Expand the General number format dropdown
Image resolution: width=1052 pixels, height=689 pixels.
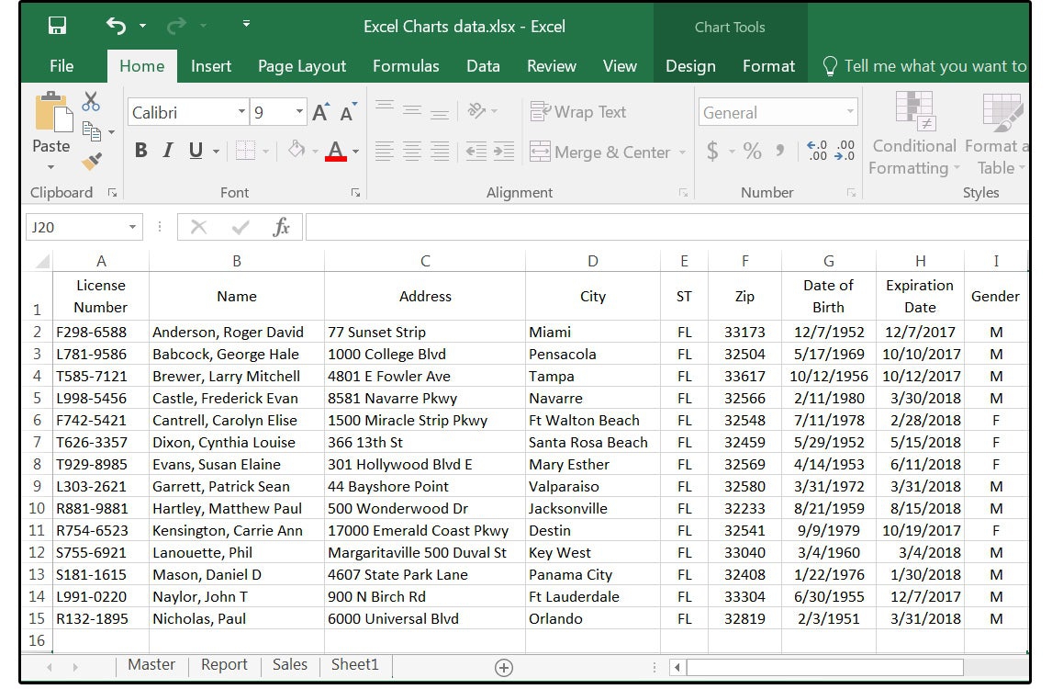tap(850, 113)
